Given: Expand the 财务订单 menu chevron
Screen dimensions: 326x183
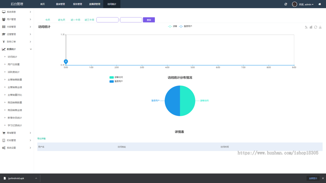Looking at the screenshot, I should click(x=30, y=42).
